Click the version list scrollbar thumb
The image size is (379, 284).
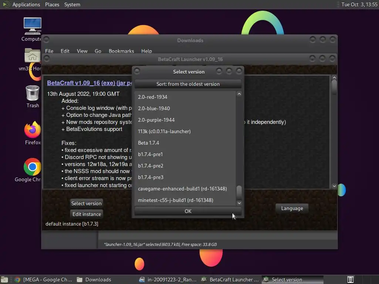click(239, 192)
